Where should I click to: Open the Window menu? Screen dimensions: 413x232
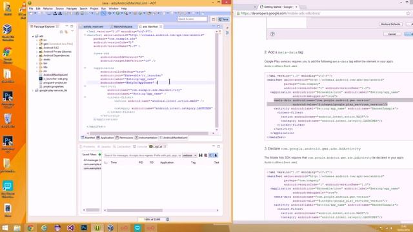[x=114, y=8]
